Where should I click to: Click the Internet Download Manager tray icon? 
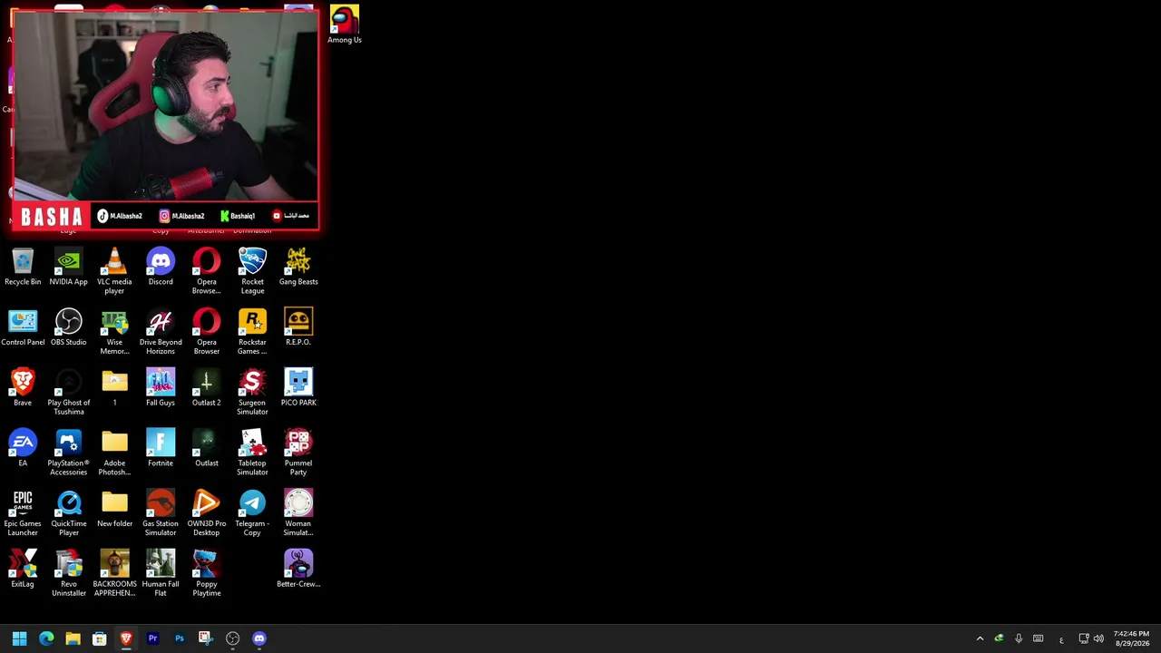999,638
